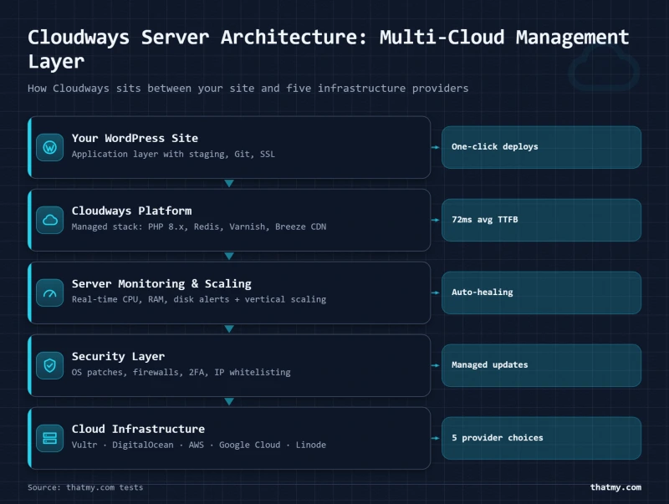Select the Managed updates badge
669x504 pixels.
541,365
